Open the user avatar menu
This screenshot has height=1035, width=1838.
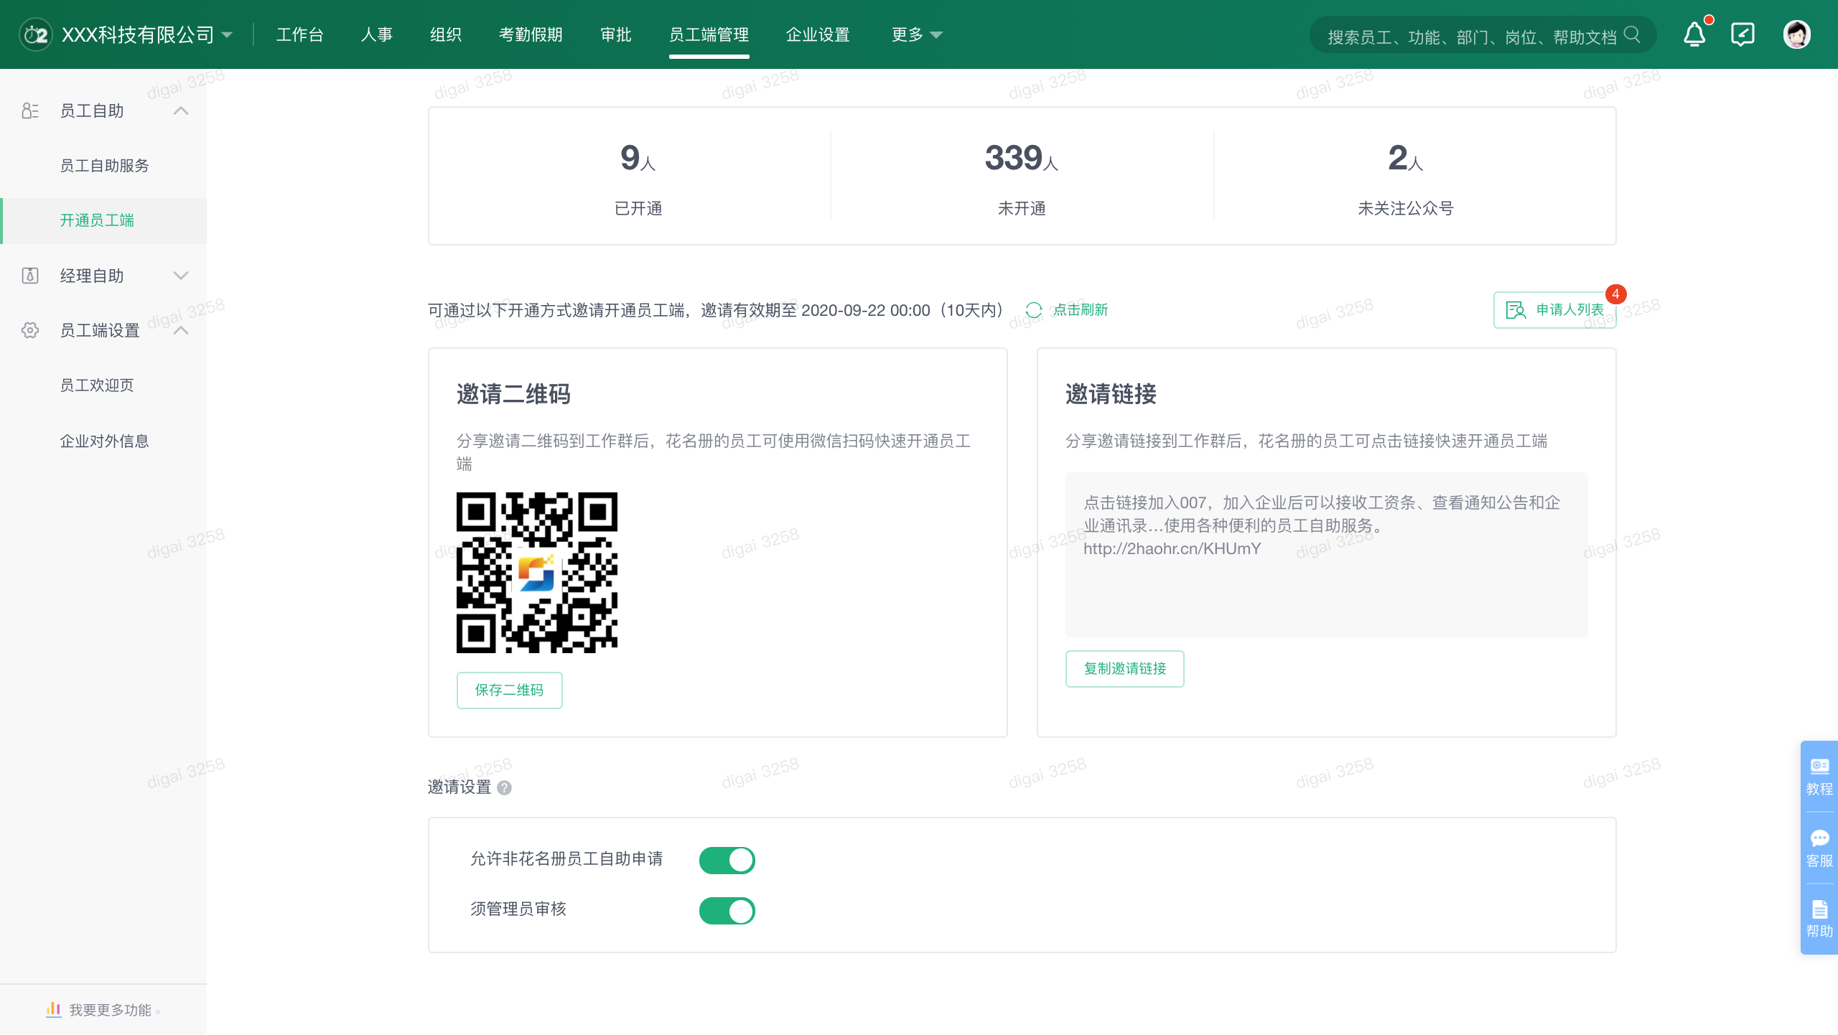pos(1797,34)
